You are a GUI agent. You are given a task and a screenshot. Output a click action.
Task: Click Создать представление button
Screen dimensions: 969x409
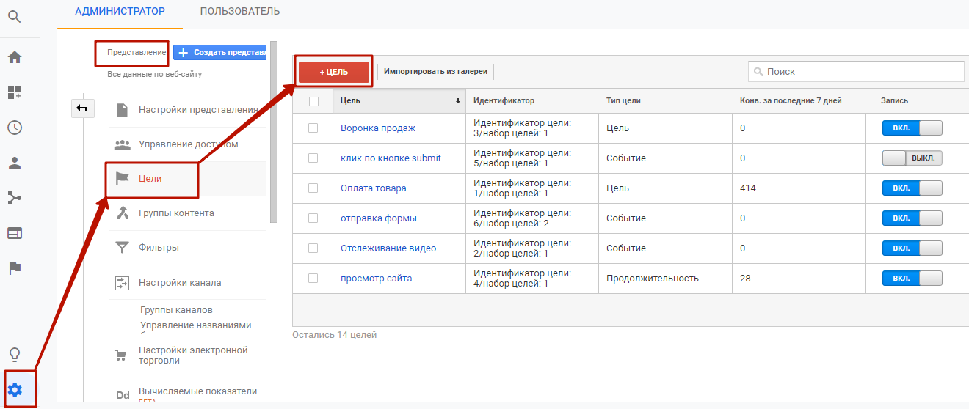coord(219,53)
